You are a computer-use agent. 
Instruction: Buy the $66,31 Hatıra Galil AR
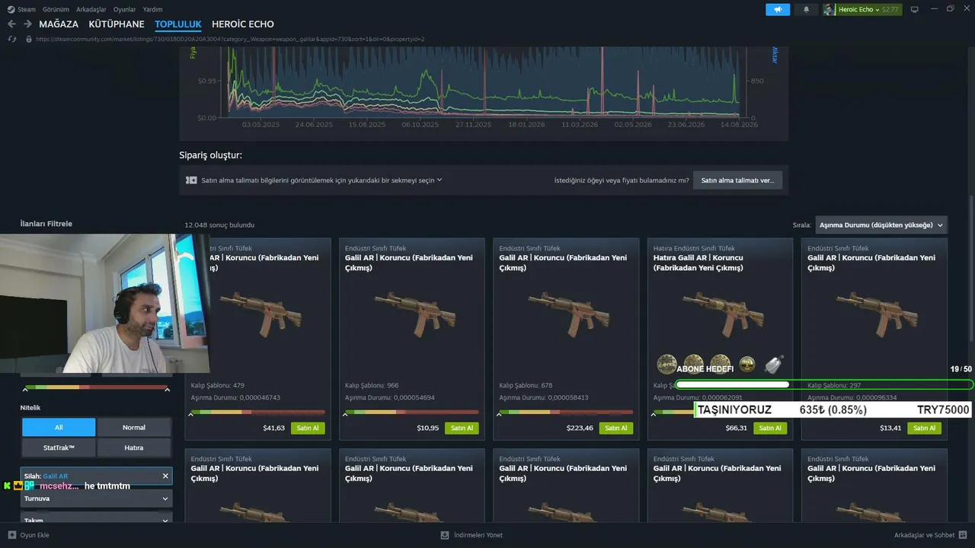(770, 428)
